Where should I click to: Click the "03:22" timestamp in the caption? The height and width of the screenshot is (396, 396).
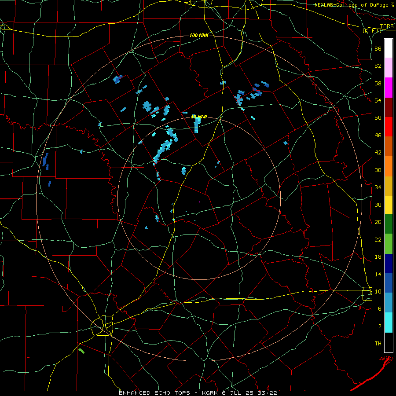[x=267, y=393]
